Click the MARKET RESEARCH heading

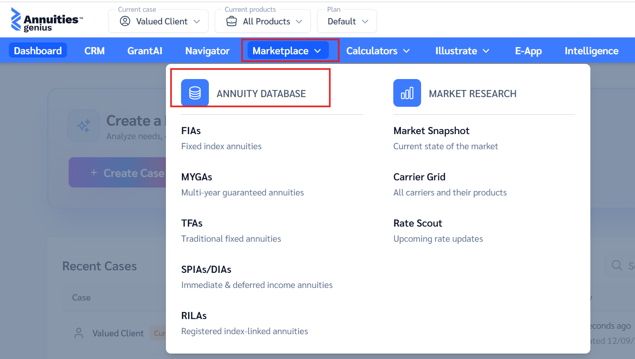(x=472, y=94)
